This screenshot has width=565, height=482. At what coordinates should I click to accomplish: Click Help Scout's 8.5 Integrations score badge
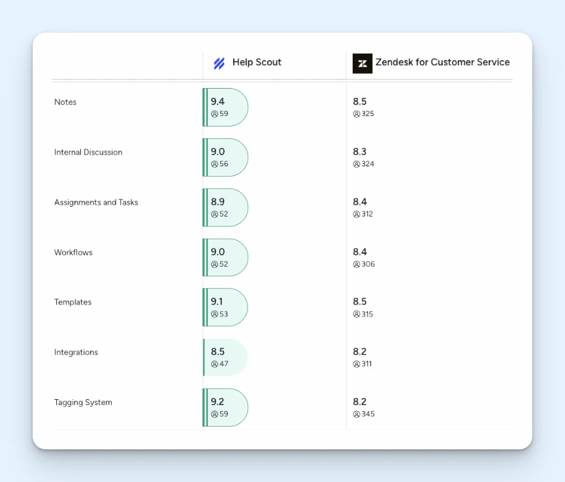coord(225,357)
